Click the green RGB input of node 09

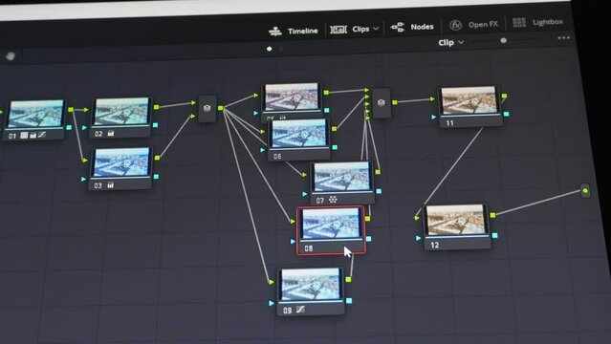[x=272, y=282]
